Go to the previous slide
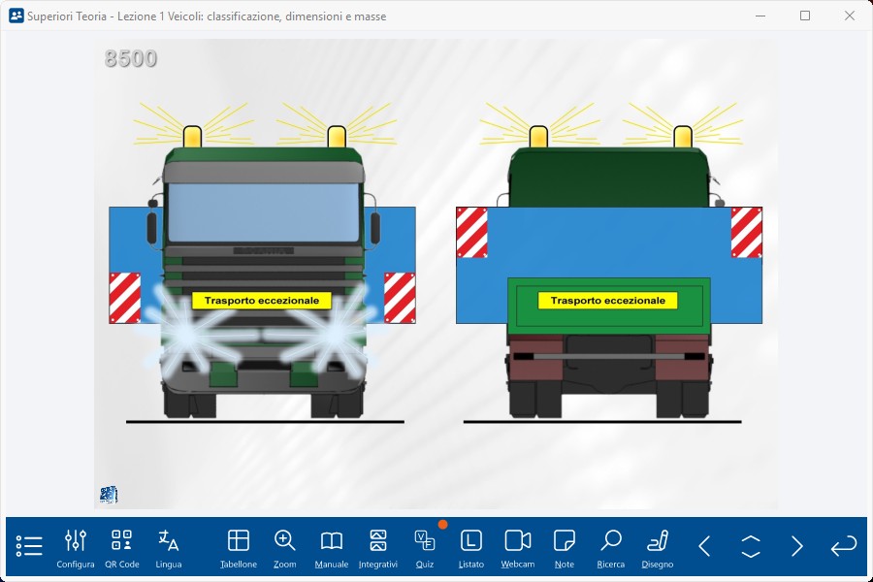The width and height of the screenshot is (873, 582). click(704, 546)
